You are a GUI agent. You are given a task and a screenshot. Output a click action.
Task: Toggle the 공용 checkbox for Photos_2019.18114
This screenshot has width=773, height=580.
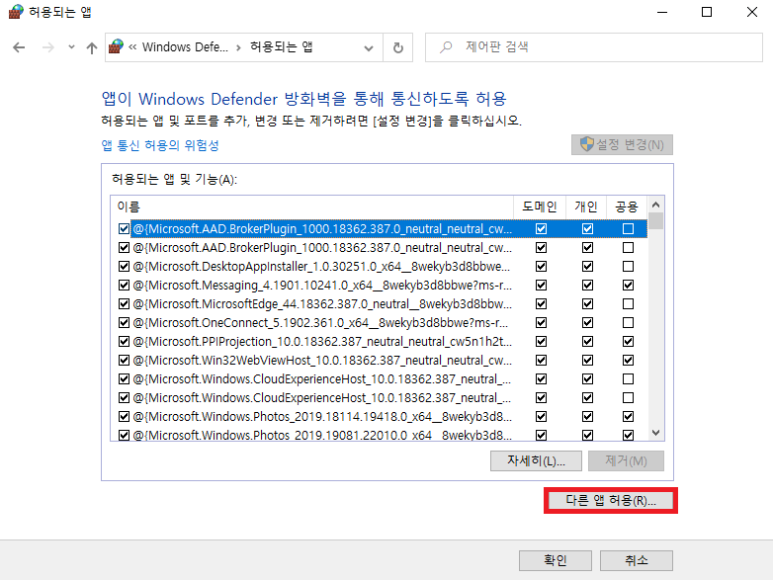click(628, 417)
